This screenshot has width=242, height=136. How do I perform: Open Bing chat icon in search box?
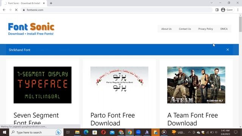coord(58,132)
